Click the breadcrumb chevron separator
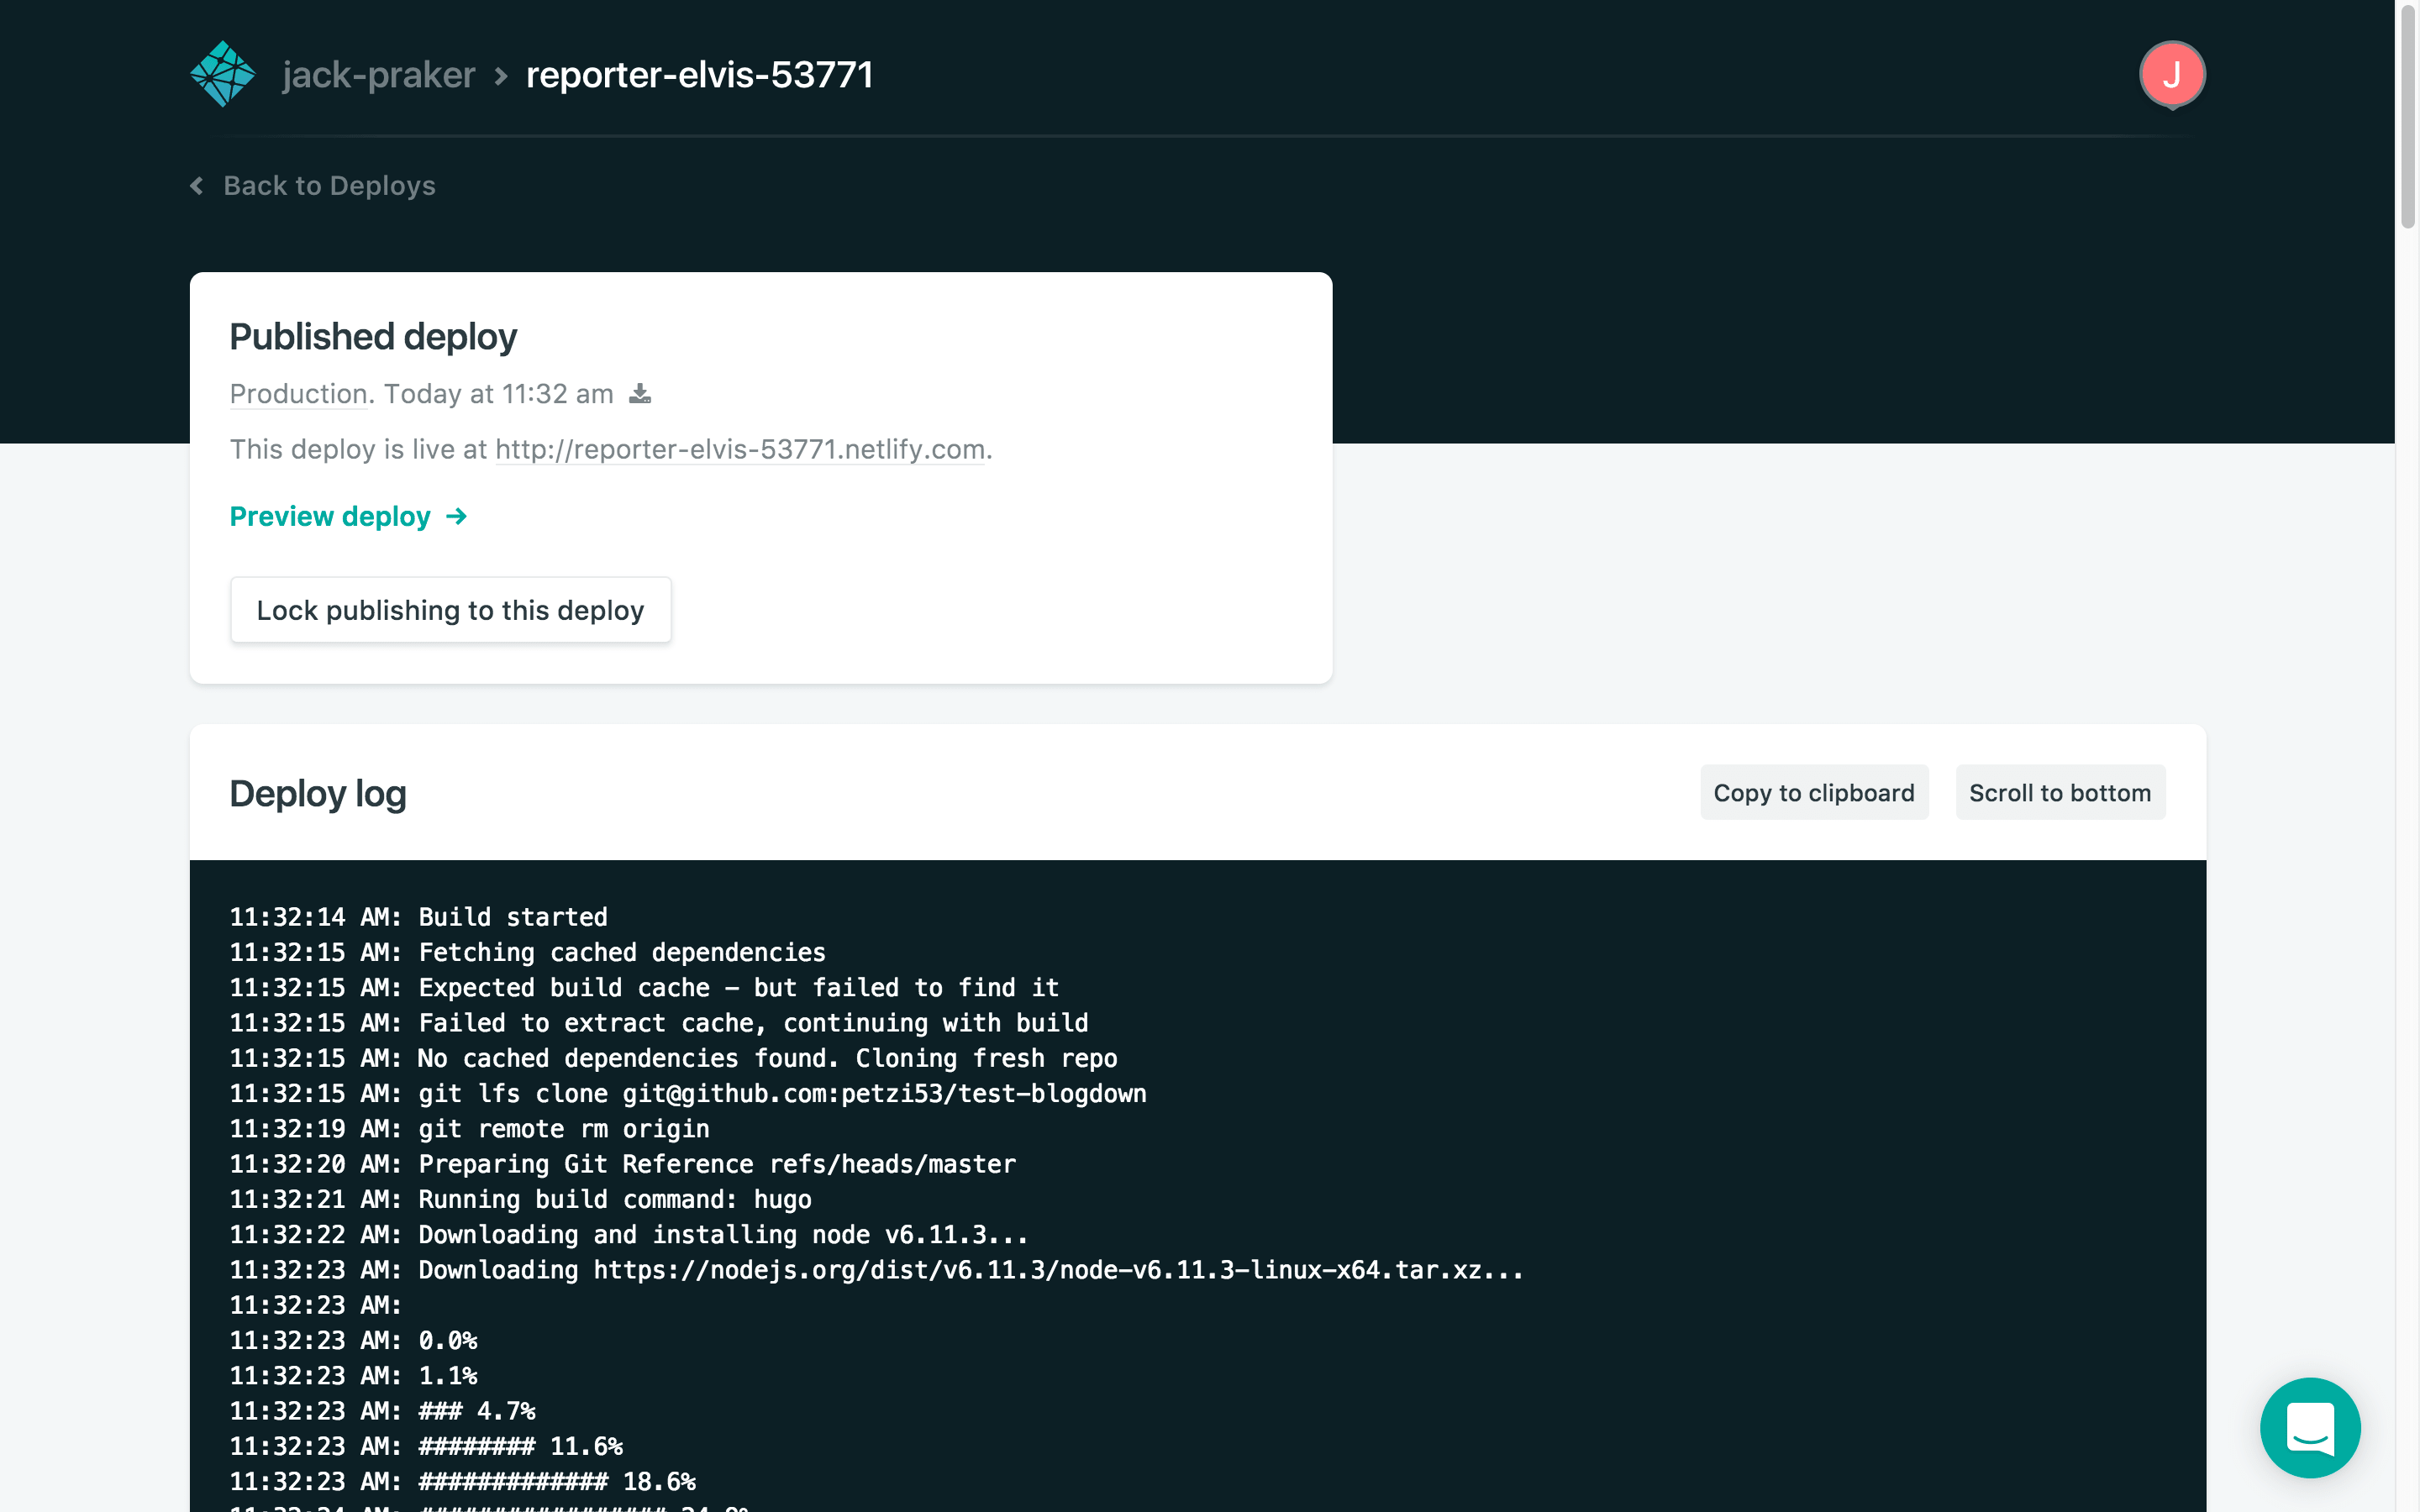 point(501,76)
